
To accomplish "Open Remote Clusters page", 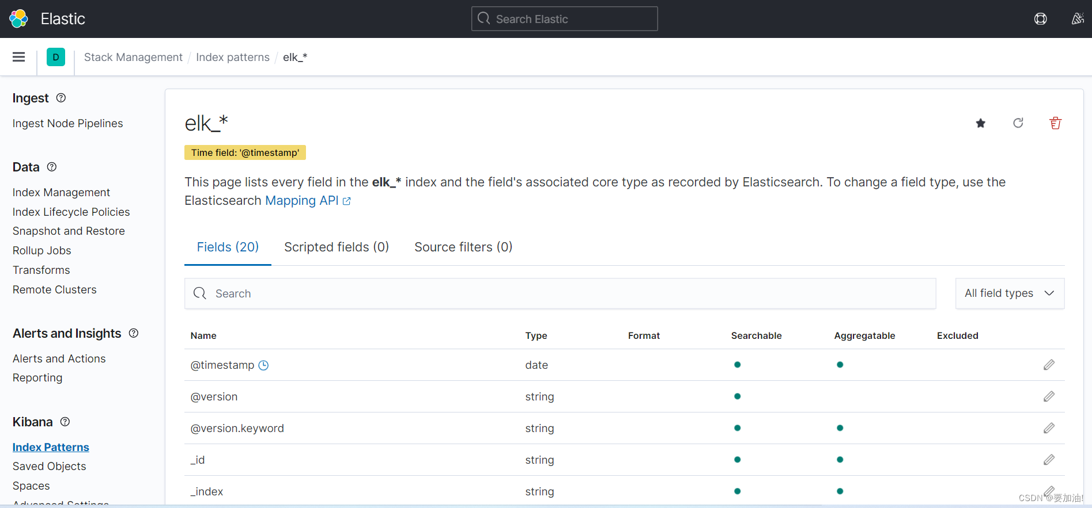I will 55,289.
